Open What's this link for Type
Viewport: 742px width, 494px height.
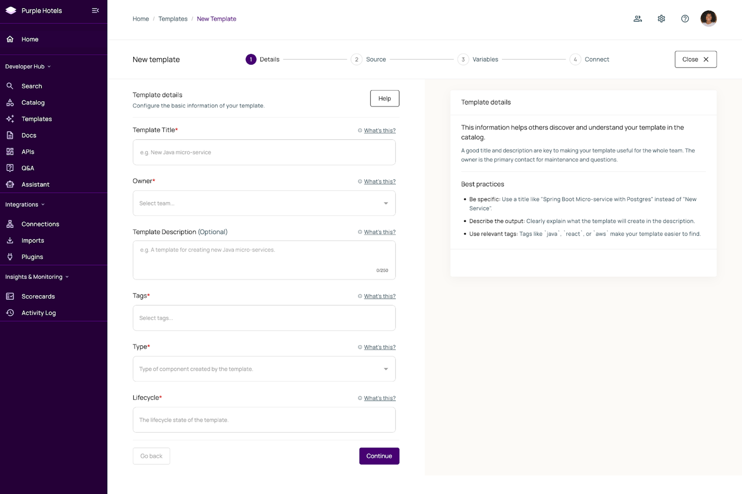[x=380, y=347]
